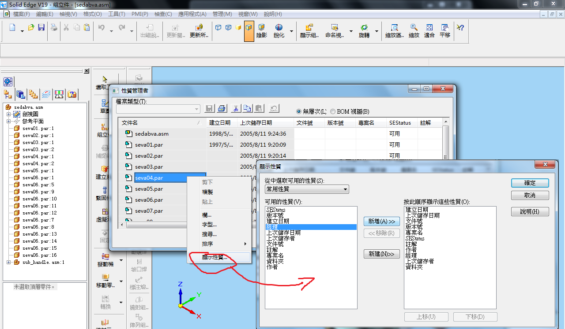Click the cut scissors icon in 性質管理者

[236, 108]
